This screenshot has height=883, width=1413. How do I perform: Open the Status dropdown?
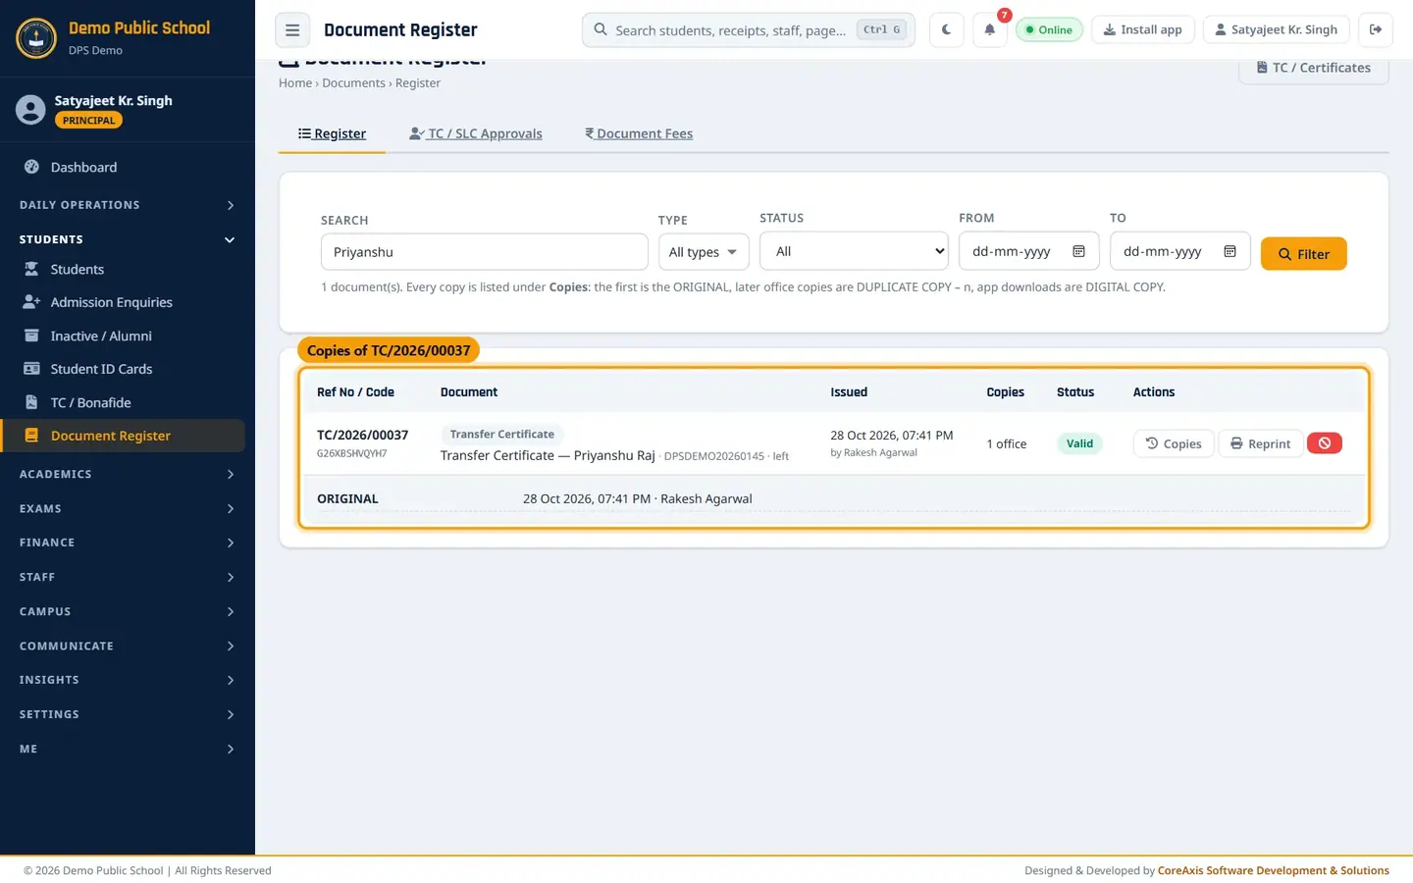click(x=854, y=251)
